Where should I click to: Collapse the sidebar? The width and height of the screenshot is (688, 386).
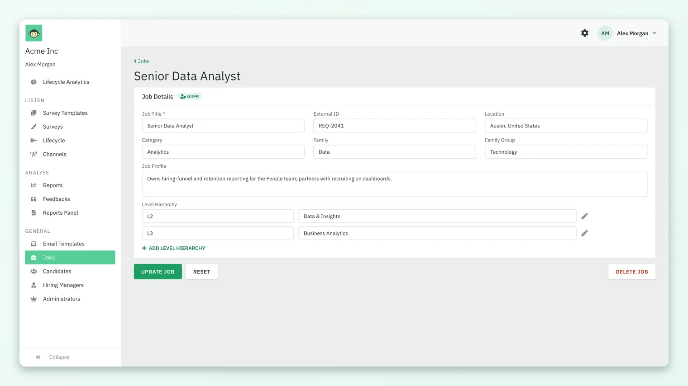click(53, 357)
